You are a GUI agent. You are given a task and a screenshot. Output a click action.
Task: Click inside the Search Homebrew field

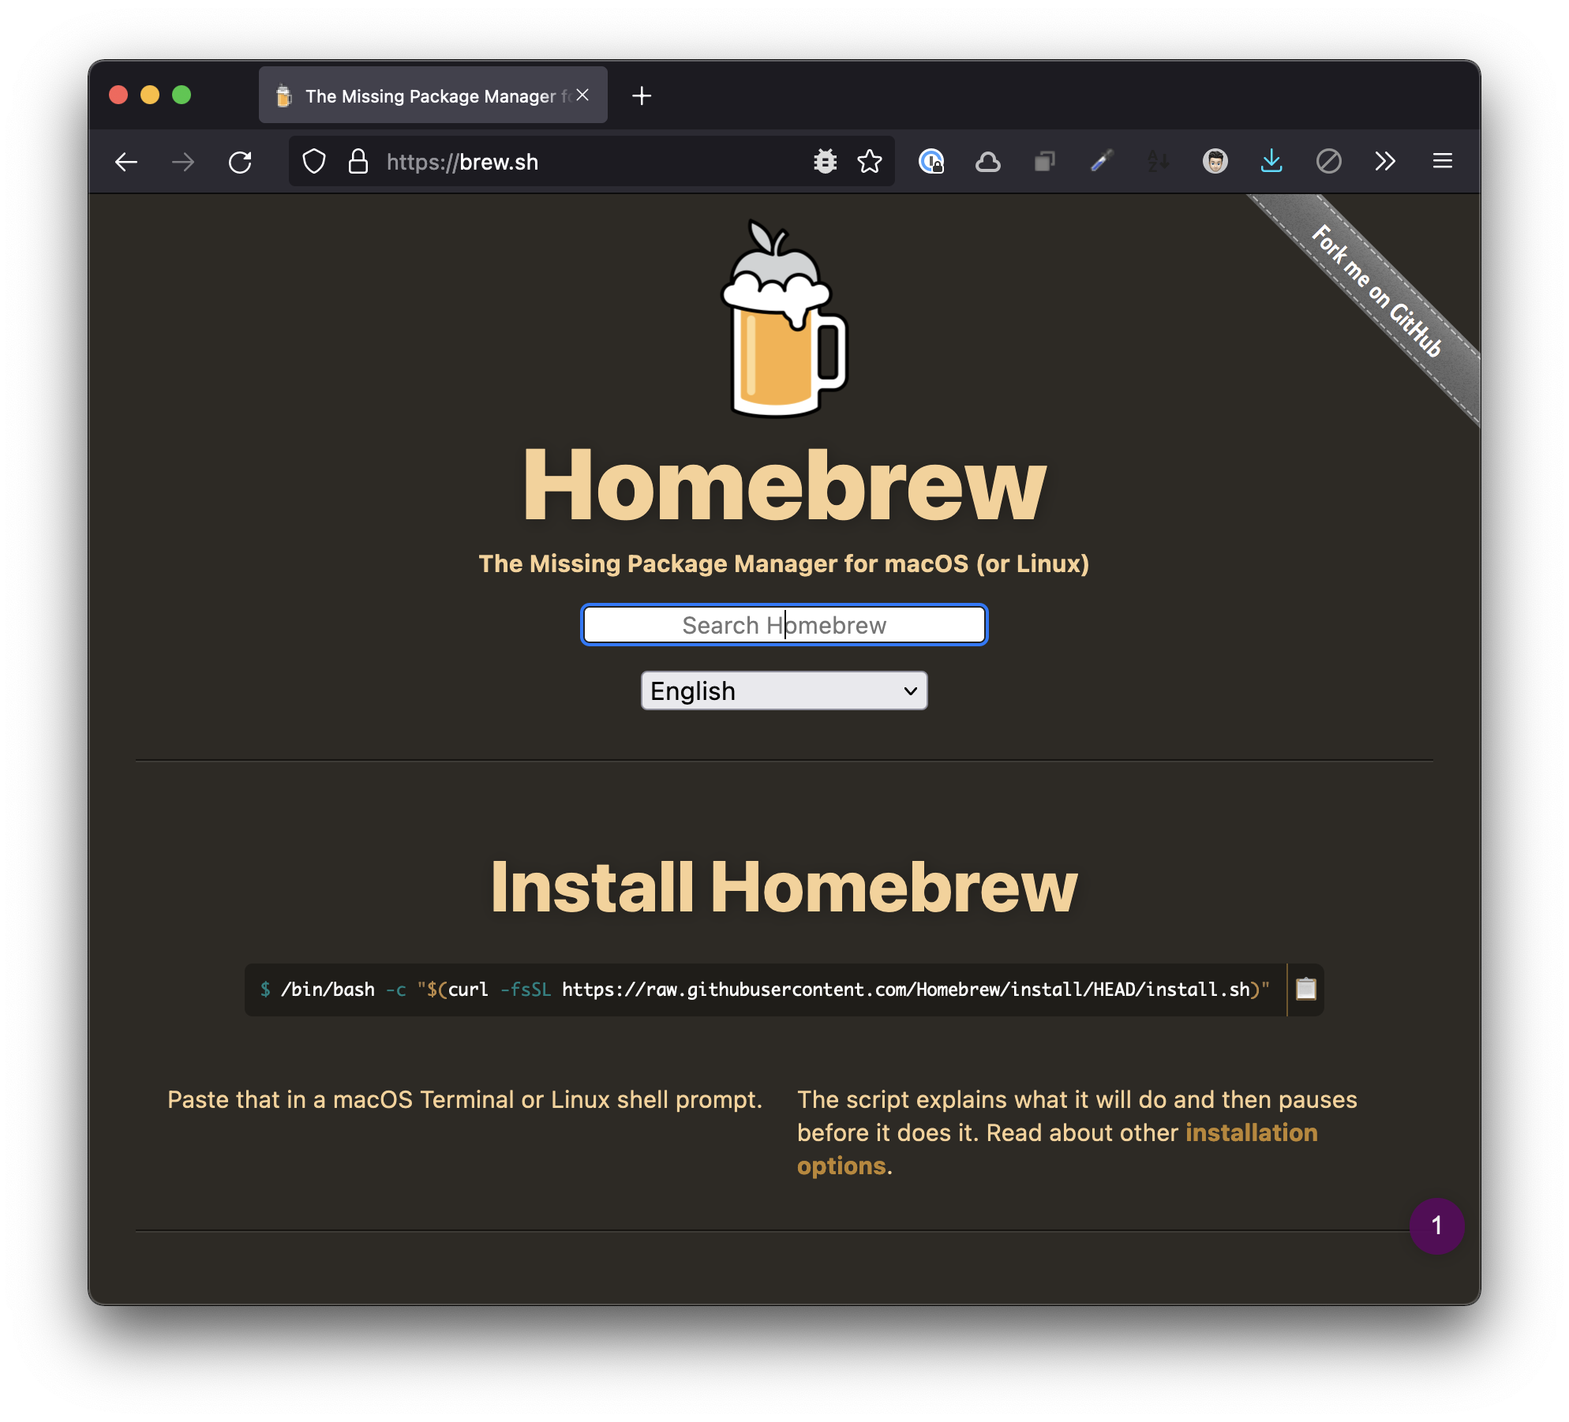783,624
